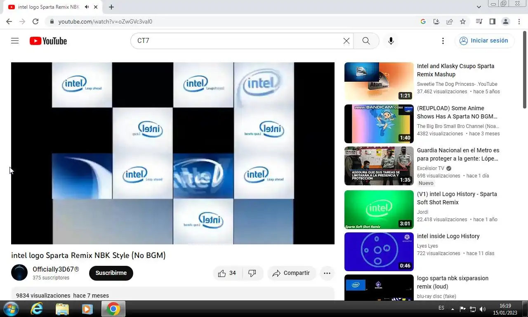Click Chrome taskbar button
The image size is (528, 317).
point(113,309)
